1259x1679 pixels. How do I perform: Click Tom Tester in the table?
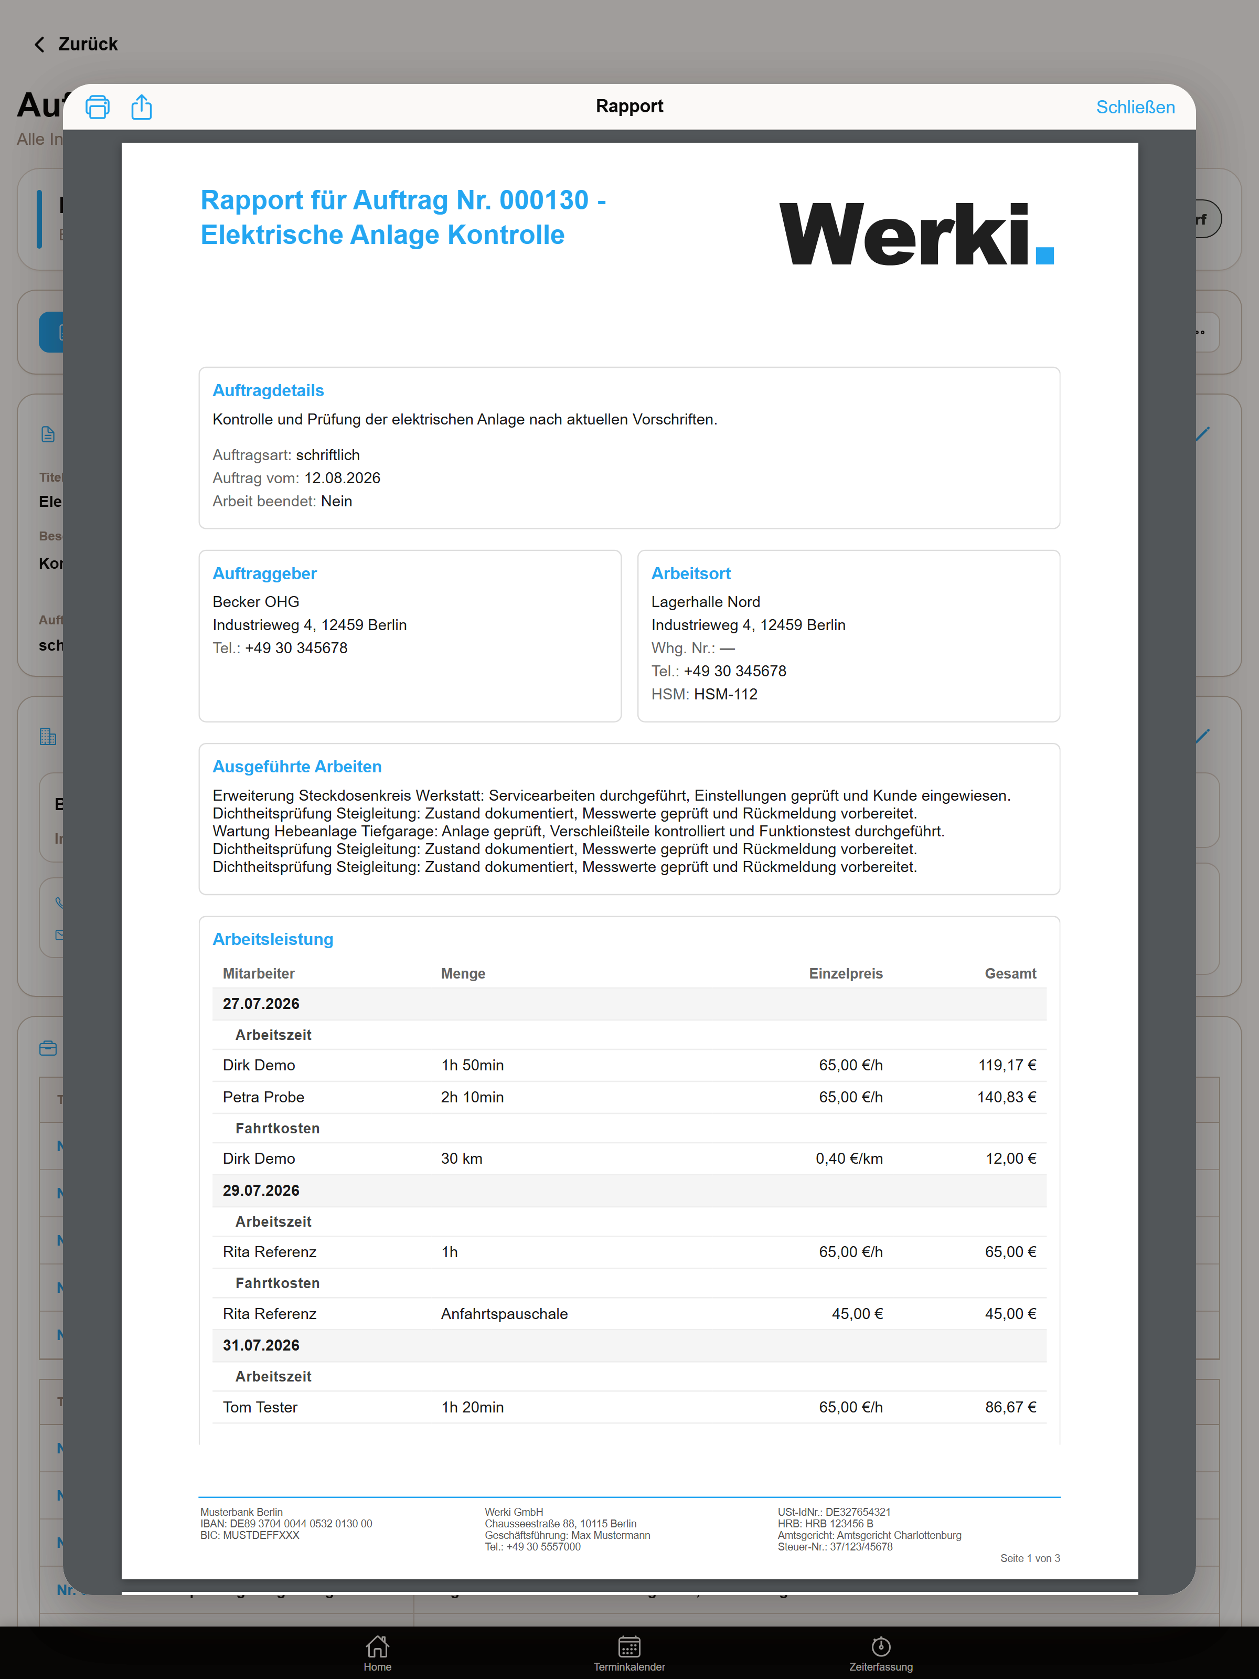[260, 1407]
